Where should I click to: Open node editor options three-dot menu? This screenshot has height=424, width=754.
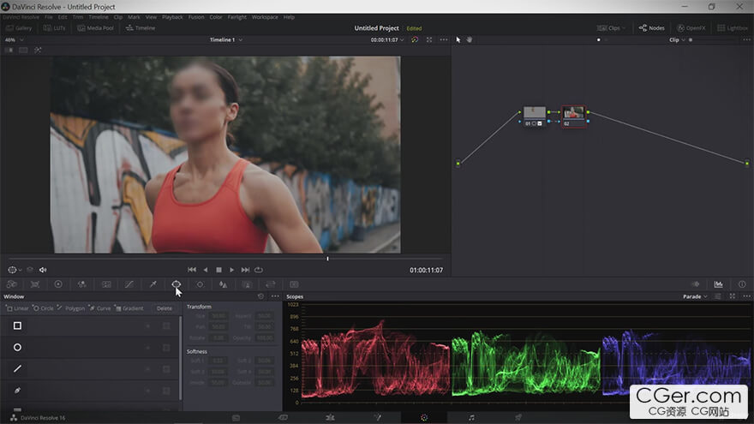[745, 40]
